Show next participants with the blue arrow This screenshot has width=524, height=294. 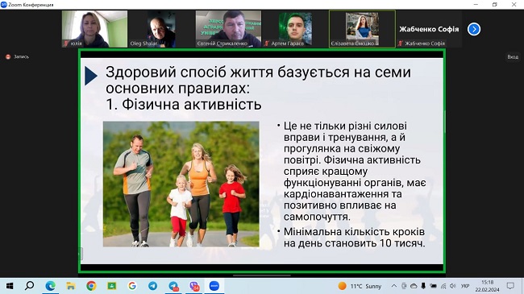click(474, 29)
